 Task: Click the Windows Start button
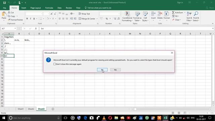tap(4, 118)
